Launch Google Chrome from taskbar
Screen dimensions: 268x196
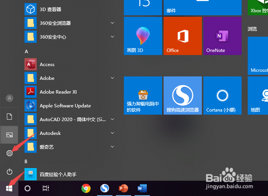point(86,188)
